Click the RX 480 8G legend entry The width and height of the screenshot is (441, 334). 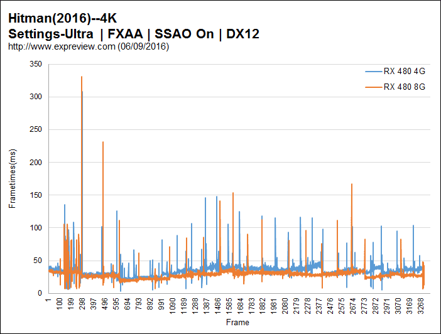click(x=395, y=87)
